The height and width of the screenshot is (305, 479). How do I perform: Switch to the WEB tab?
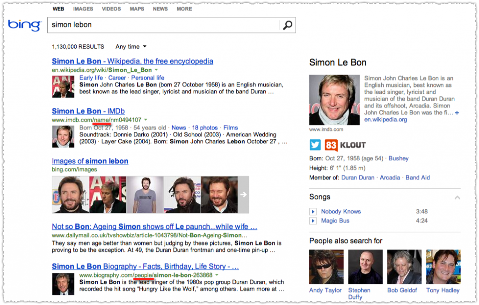coord(58,9)
